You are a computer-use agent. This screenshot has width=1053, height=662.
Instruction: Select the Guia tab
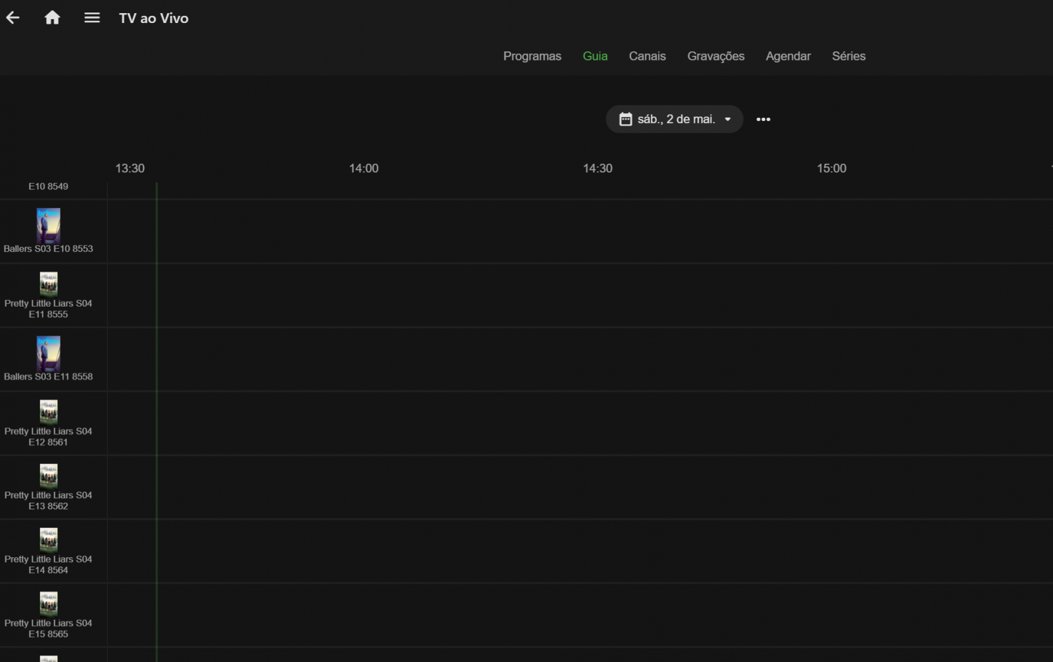click(595, 56)
